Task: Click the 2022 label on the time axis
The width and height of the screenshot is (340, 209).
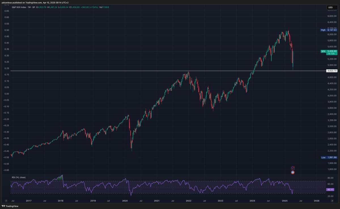Action: tap(189, 201)
